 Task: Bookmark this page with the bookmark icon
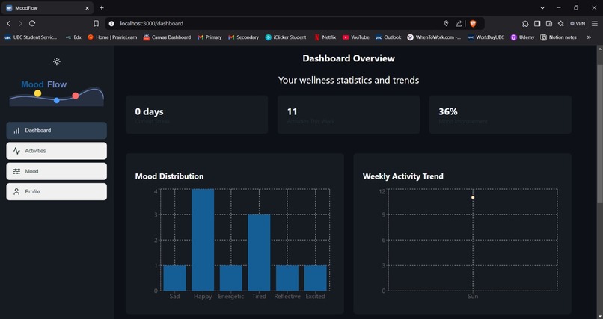tap(97, 23)
